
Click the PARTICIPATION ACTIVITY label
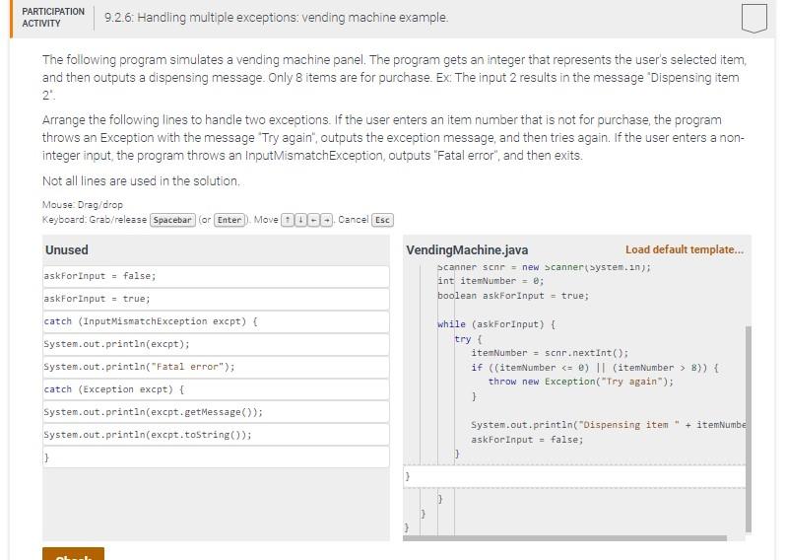[x=53, y=18]
